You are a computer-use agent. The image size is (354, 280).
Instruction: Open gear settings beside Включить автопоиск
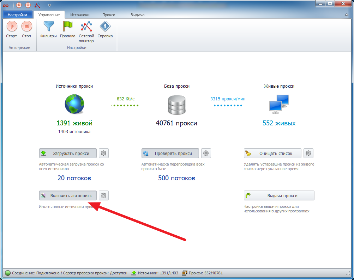tap(104, 195)
